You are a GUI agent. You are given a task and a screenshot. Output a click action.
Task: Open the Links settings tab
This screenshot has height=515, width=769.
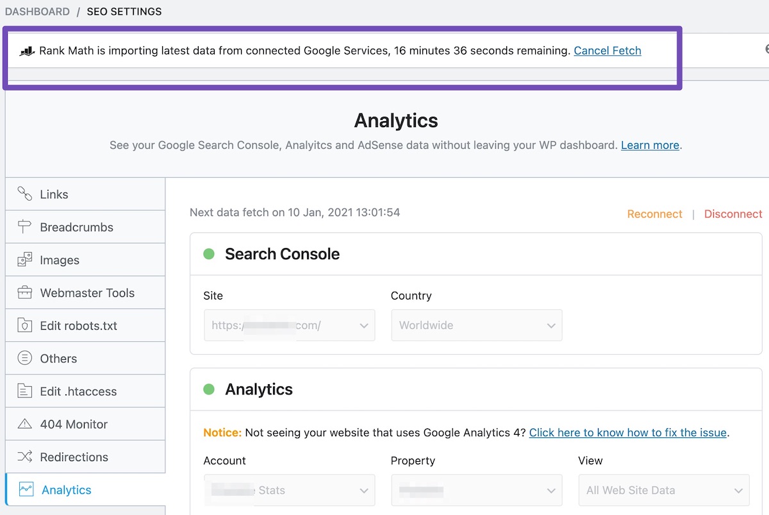point(85,194)
